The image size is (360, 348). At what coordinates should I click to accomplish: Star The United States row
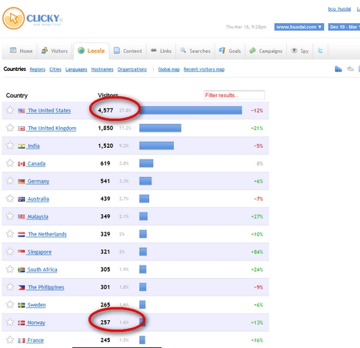(x=10, y=110)
